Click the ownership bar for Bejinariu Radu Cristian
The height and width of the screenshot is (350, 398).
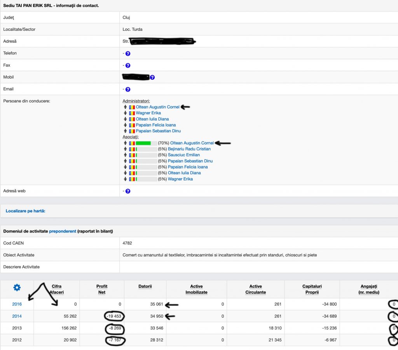(147, 149)
